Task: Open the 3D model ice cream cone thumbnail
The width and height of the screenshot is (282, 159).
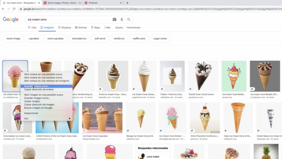Action: point(265,76)
